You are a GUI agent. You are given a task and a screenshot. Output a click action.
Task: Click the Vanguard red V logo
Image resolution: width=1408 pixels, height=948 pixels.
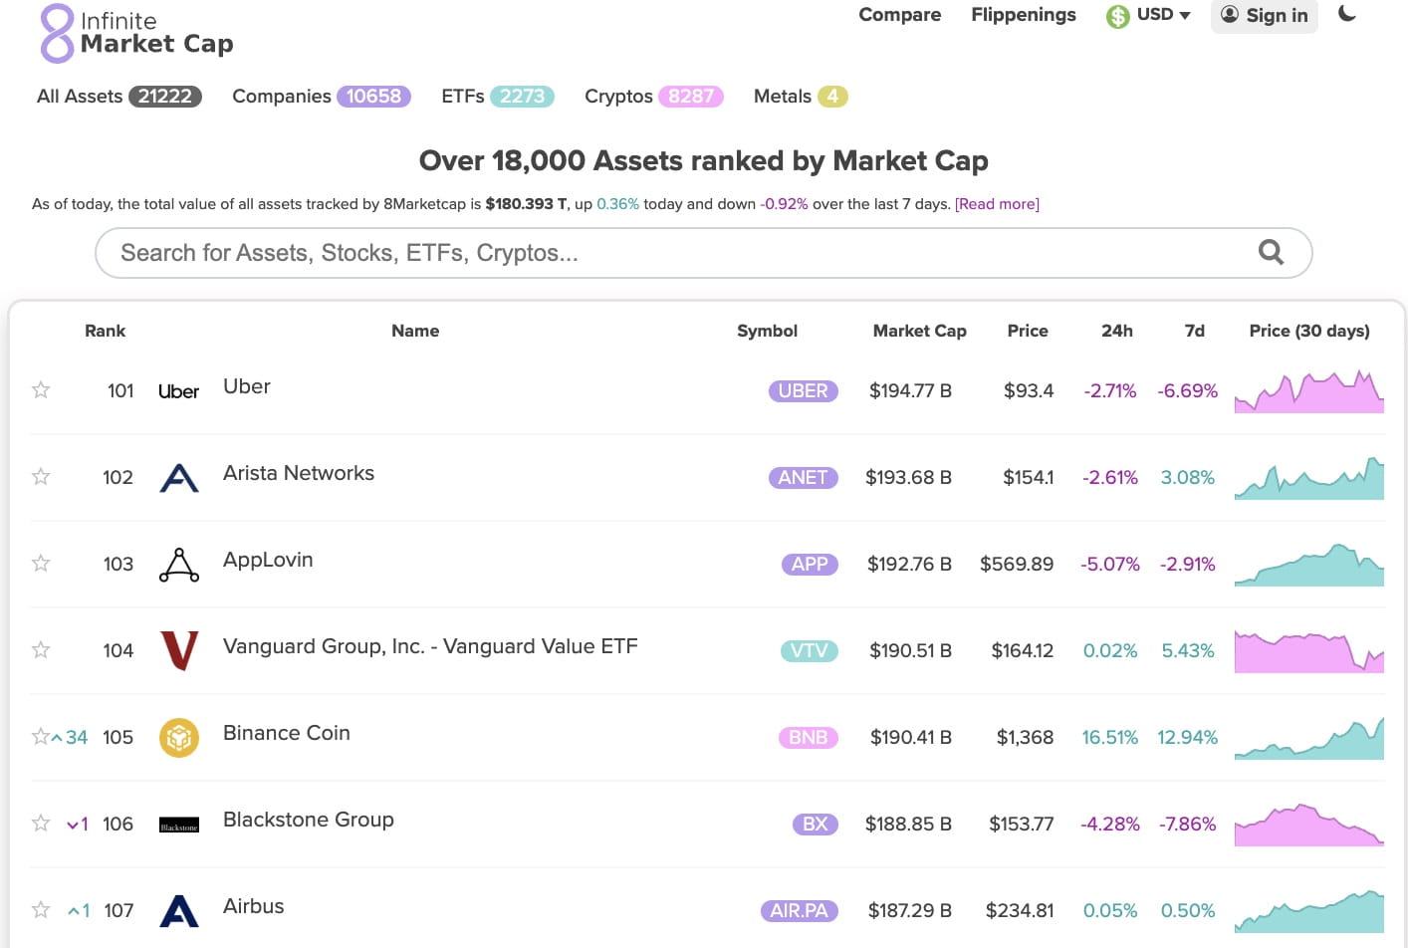179,651
